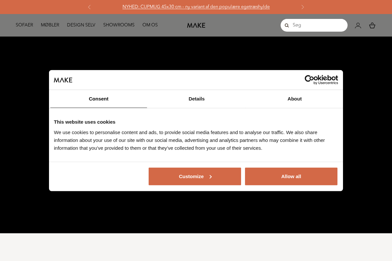Click the Allow all button
The image size is (392, 261).
coord(291,177)
